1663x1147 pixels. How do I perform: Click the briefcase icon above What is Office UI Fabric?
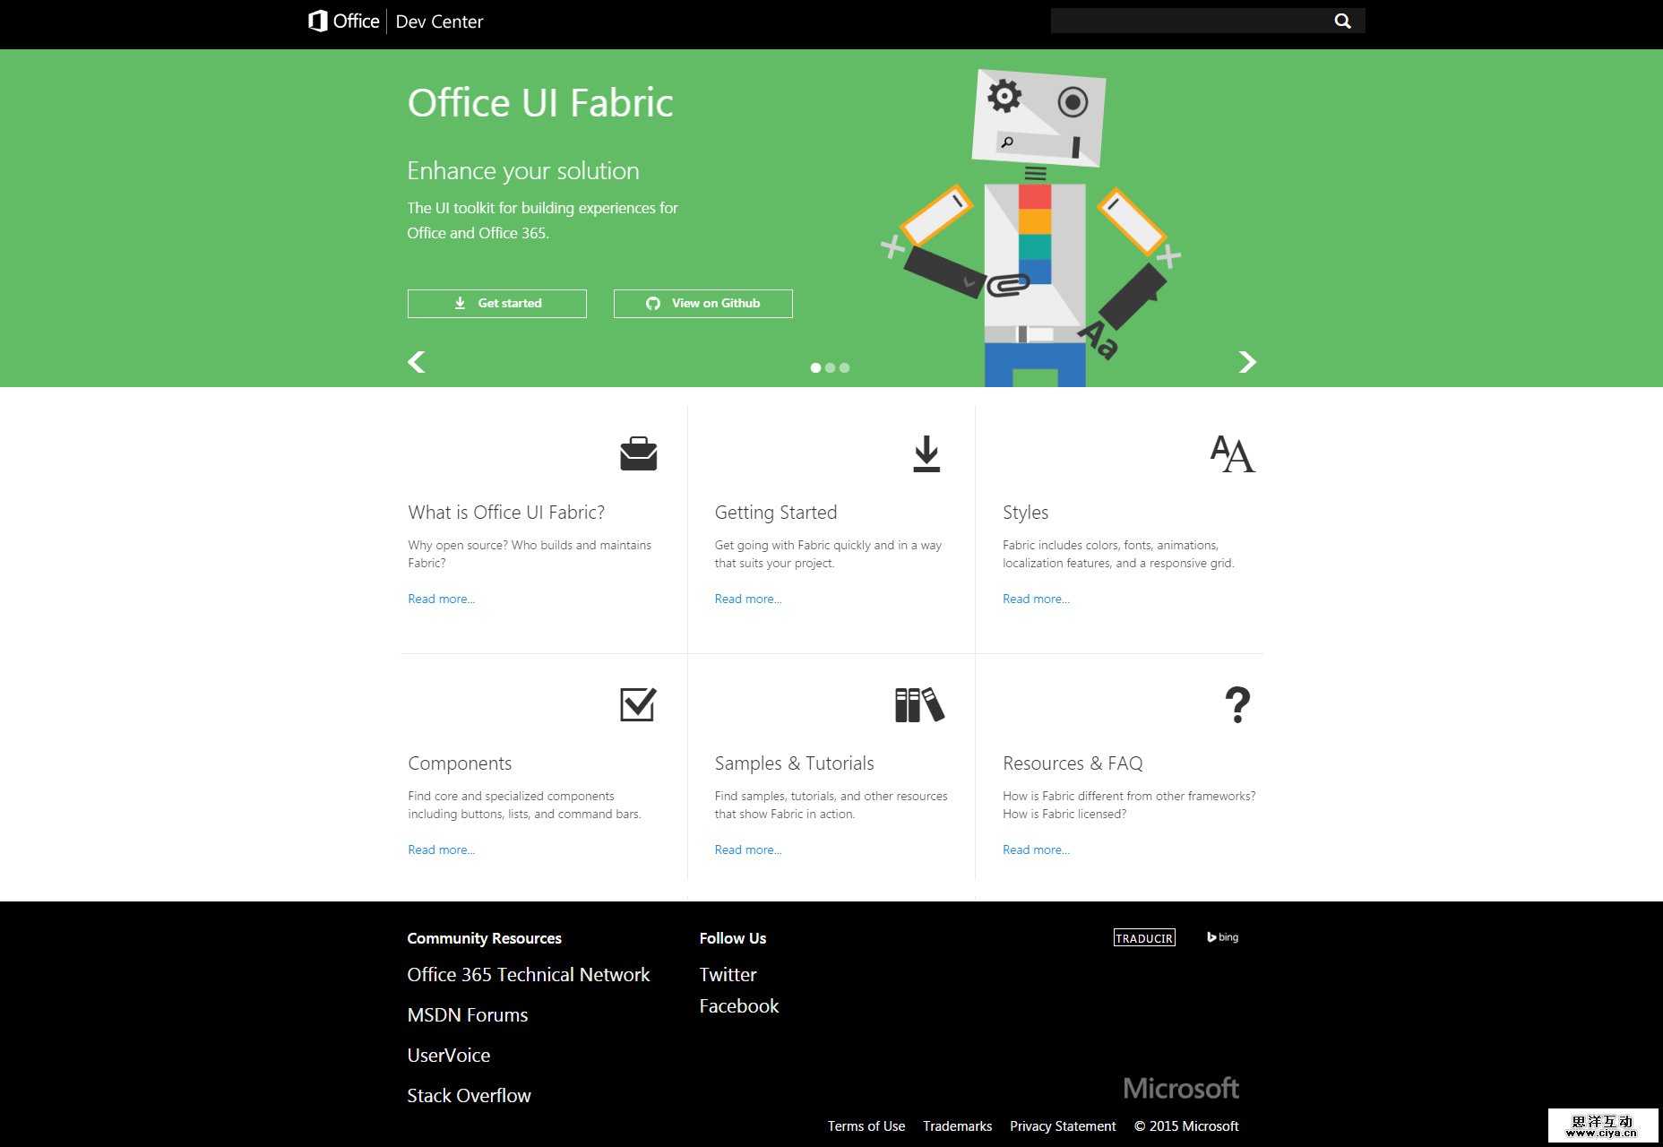(637, 453)
